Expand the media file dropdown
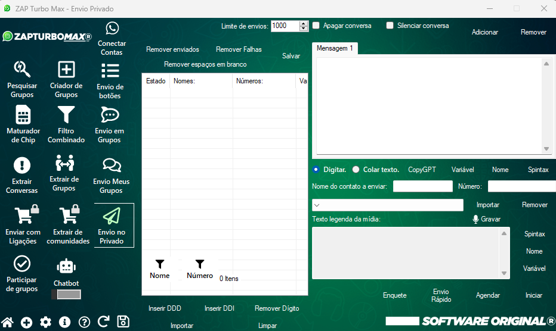The image size is (556, 331). 317,205
